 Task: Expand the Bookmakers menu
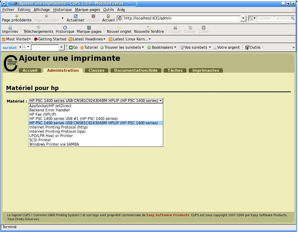[x=162, y=47]
